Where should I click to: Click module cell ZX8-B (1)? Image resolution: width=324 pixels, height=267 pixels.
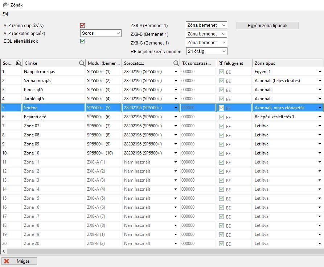click(103, 234)
